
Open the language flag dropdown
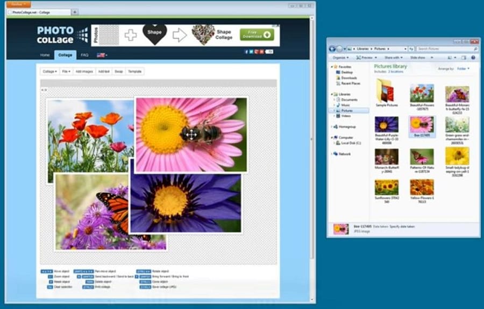pos(102,55)
